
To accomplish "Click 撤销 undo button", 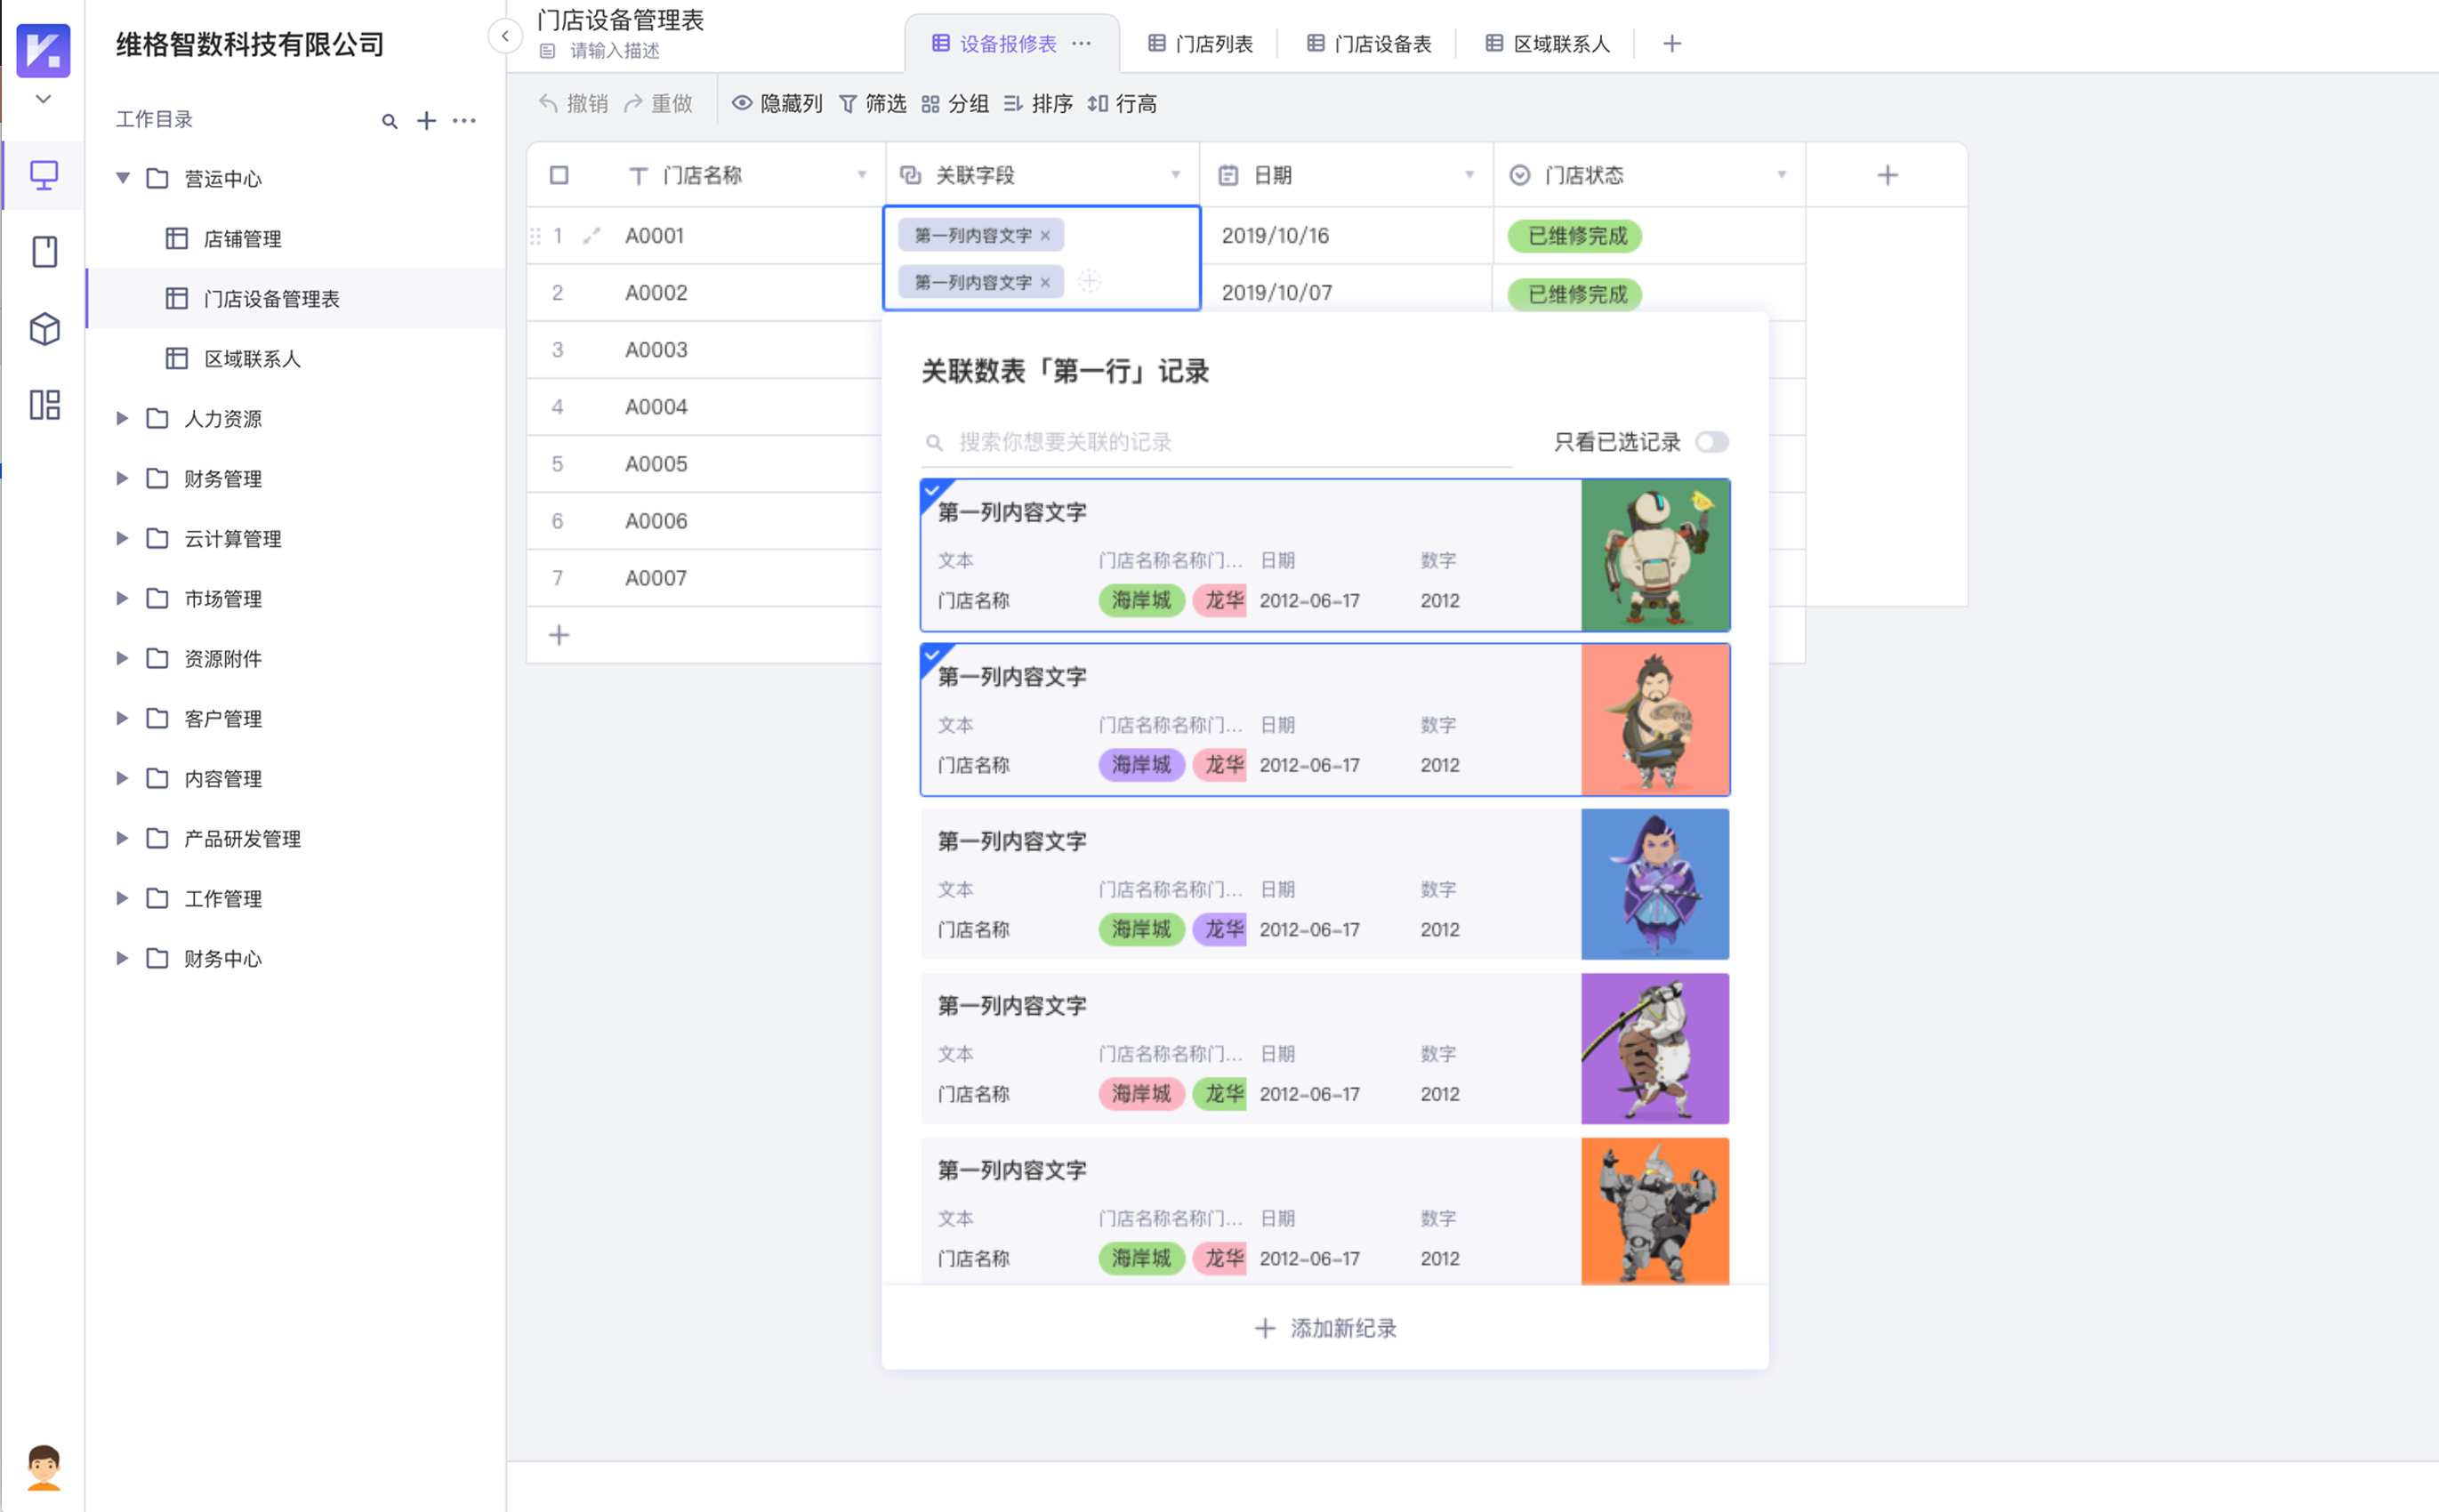I will [x=574, y=104].
